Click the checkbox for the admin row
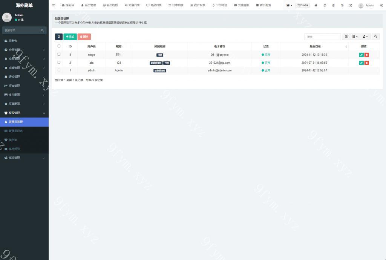Screen dimensions: 386x260 pos(59,70)
